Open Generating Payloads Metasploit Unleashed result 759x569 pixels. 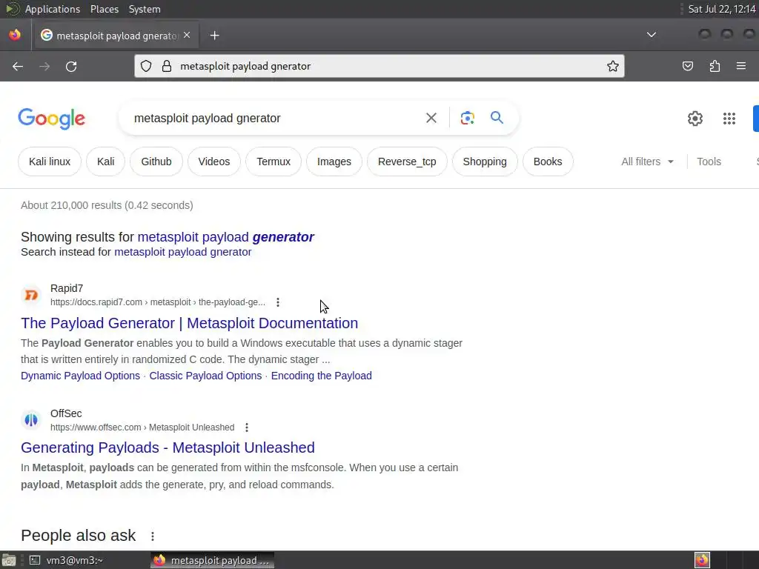click(x=168, y=447)
